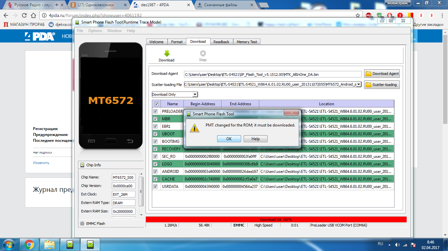Open the Options menu
This screenshot has height=251, width=448.
(95, 31)
